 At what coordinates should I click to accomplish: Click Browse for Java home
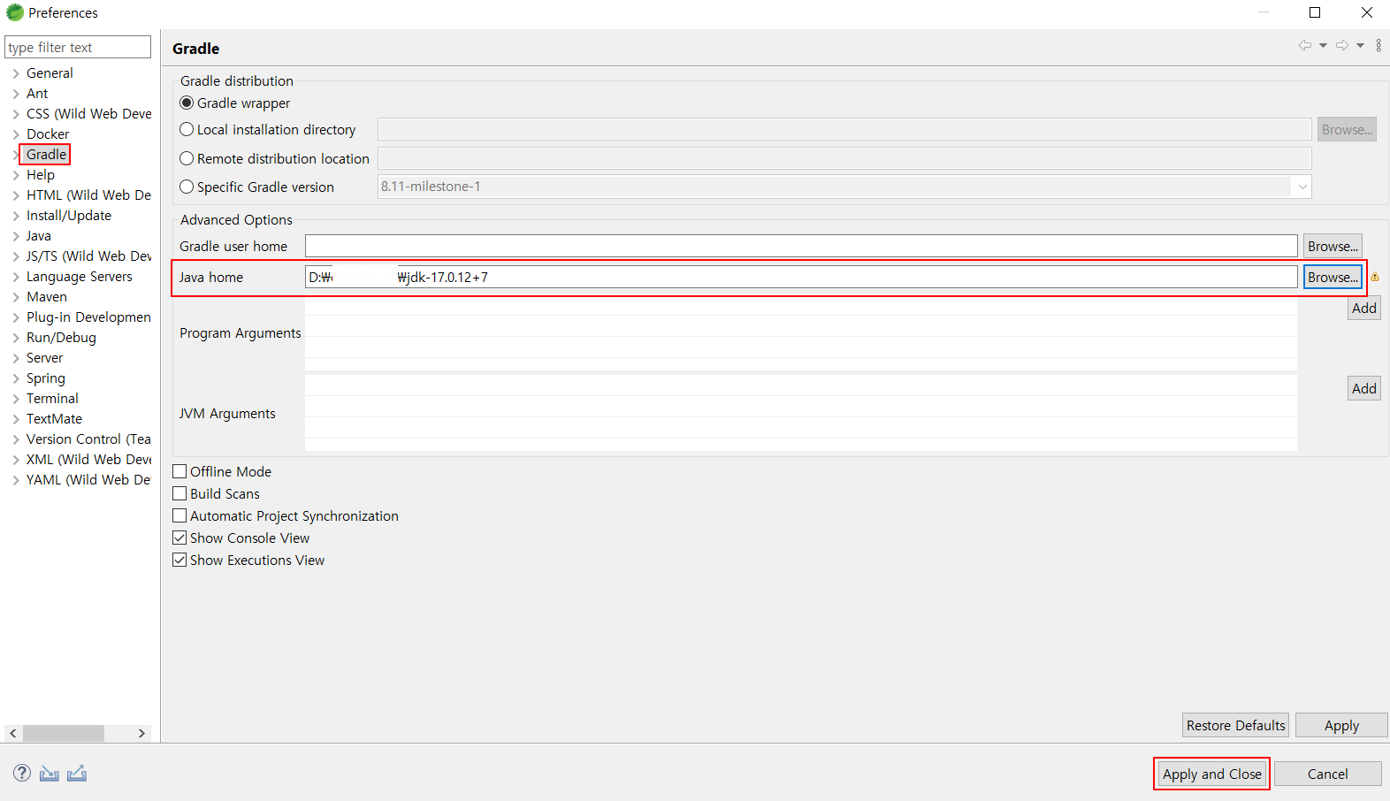tap(1333, 277)
